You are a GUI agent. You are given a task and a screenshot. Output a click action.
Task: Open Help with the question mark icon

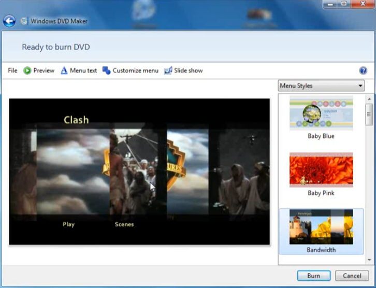pyautogui.click(x=363, y=70)
